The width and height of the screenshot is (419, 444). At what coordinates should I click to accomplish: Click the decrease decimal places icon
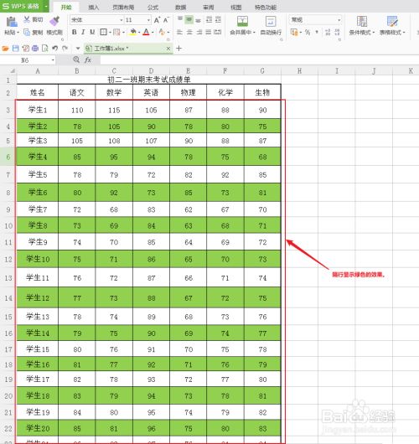coord(338,33)
